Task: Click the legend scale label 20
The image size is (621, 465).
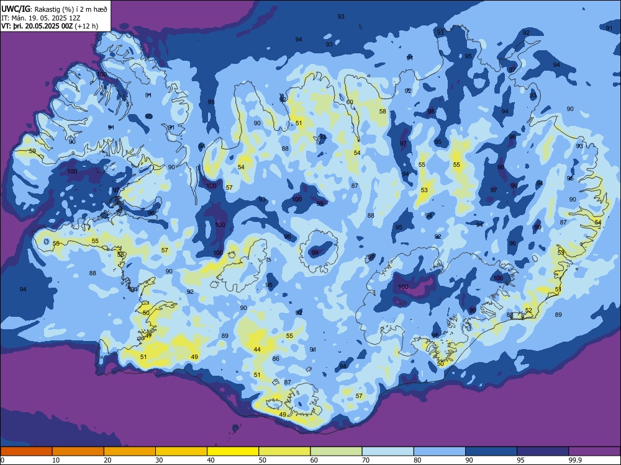Action: point(107,460)
